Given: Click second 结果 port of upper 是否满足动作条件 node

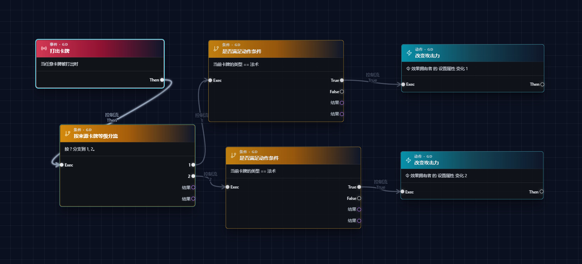Looking at the screenshot, I should pyautogui.click(x=342, y=114).
